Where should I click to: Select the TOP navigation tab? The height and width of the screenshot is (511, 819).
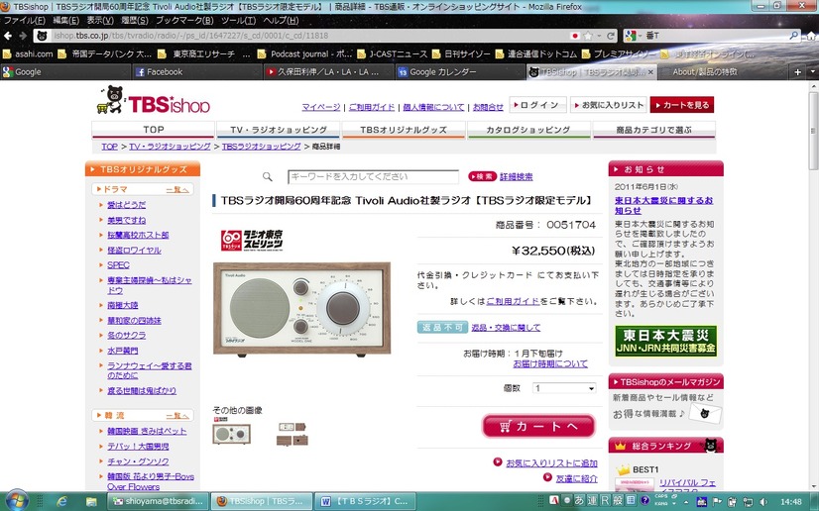point(153,130)
